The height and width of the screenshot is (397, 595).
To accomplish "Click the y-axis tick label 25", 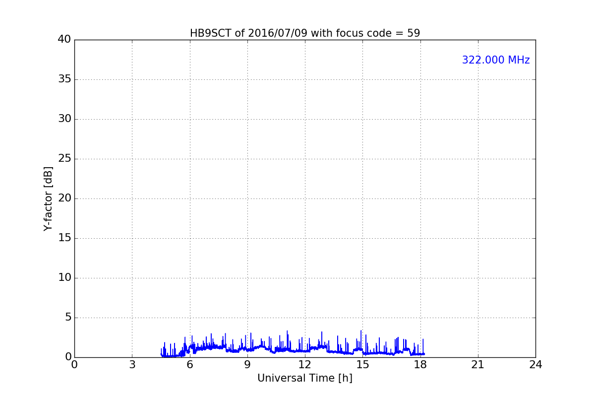I will point(64,159).
